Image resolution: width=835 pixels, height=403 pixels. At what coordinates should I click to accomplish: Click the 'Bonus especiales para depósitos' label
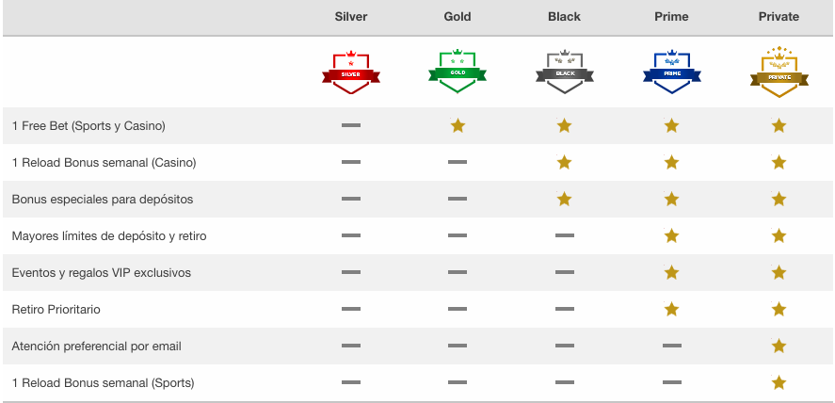103,199
